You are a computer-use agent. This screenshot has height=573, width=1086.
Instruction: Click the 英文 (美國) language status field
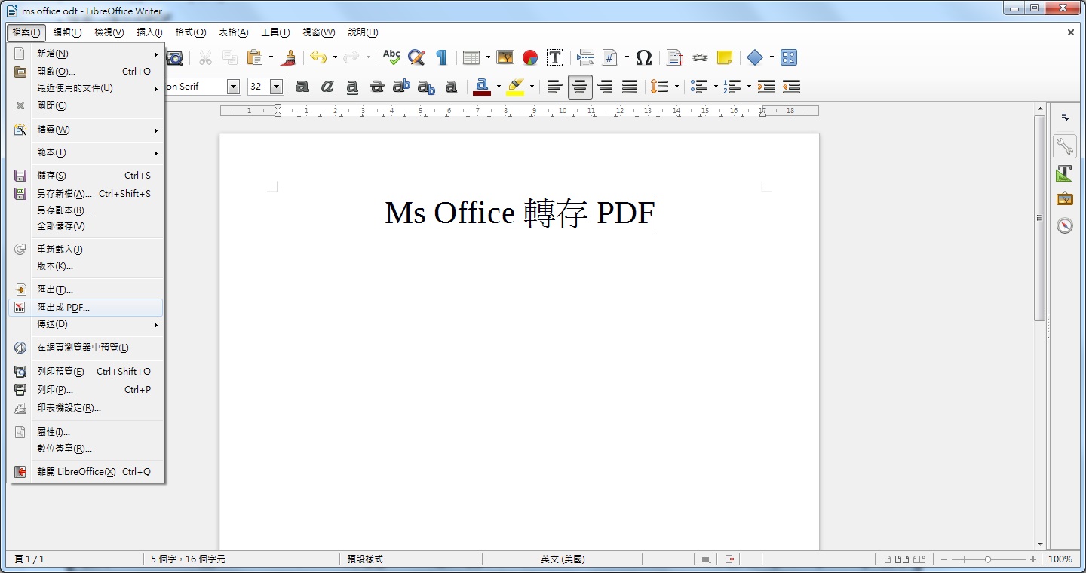(x=562, y=559)
